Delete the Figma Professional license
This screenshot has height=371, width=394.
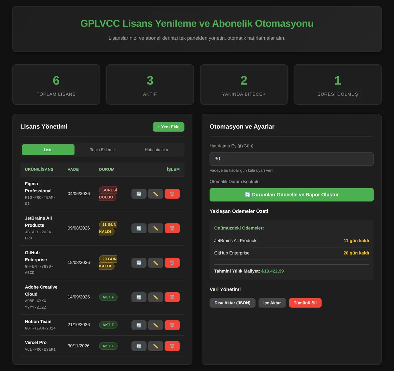pyautogui.click(x=172, y=194)
